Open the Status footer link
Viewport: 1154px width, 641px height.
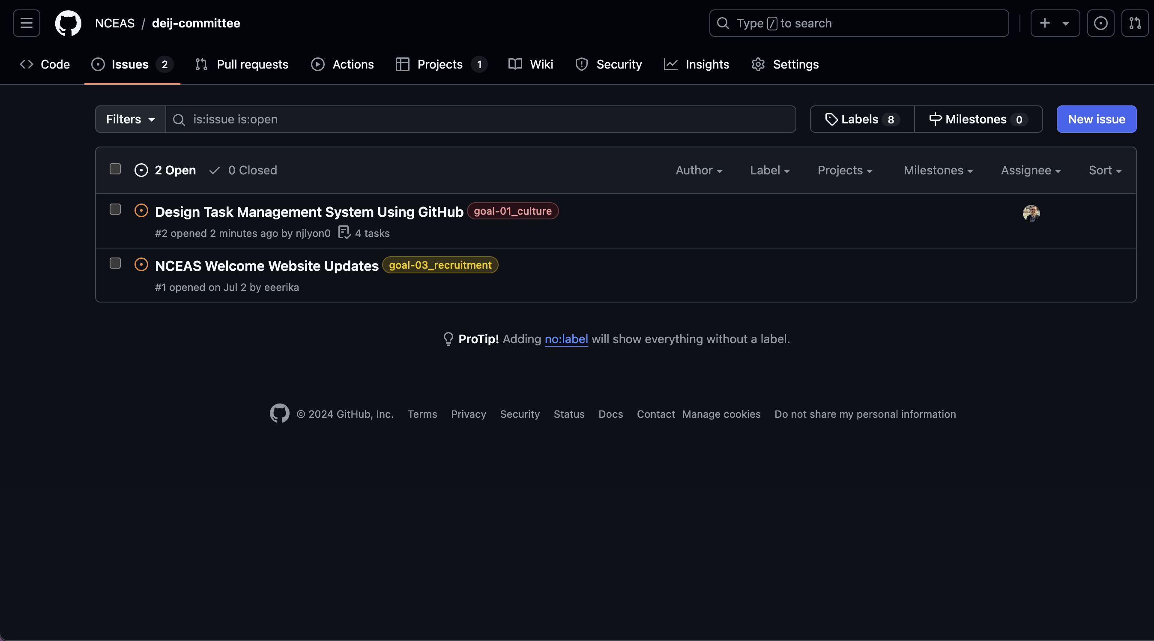click(569, 414)
